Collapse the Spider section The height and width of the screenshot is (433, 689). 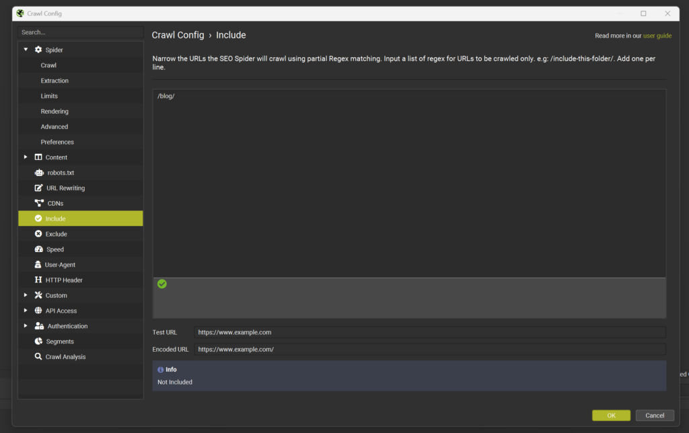pos(26,49)
